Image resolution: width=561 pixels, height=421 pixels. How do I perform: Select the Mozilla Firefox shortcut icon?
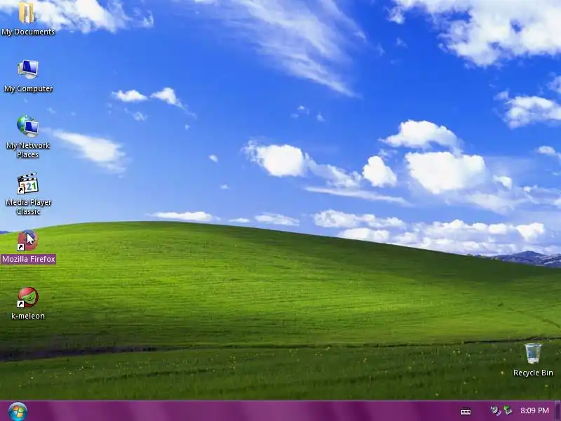coord(28,241)
